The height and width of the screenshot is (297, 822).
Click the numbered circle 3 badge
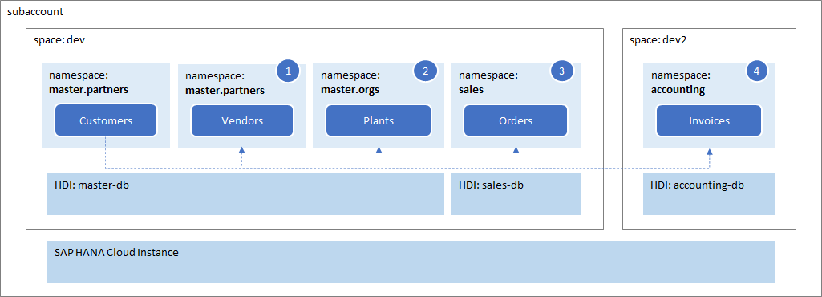coord(562,71)
